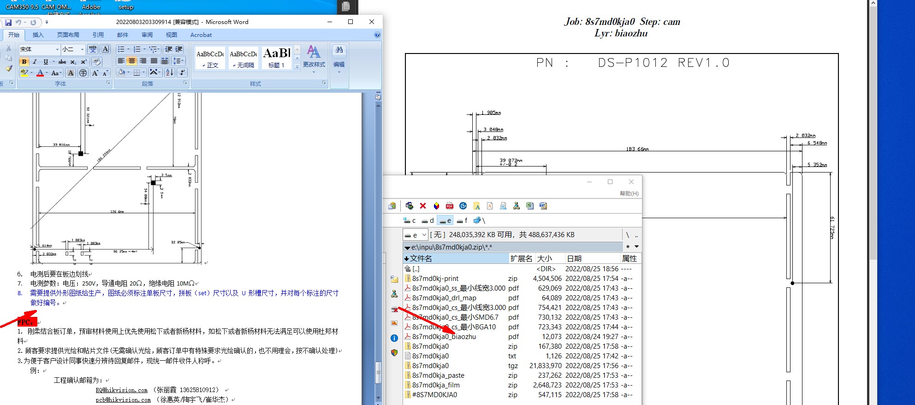This screenshot has height=405, width=915.
Task: Click the red font color A button
Action: [40, 73]
